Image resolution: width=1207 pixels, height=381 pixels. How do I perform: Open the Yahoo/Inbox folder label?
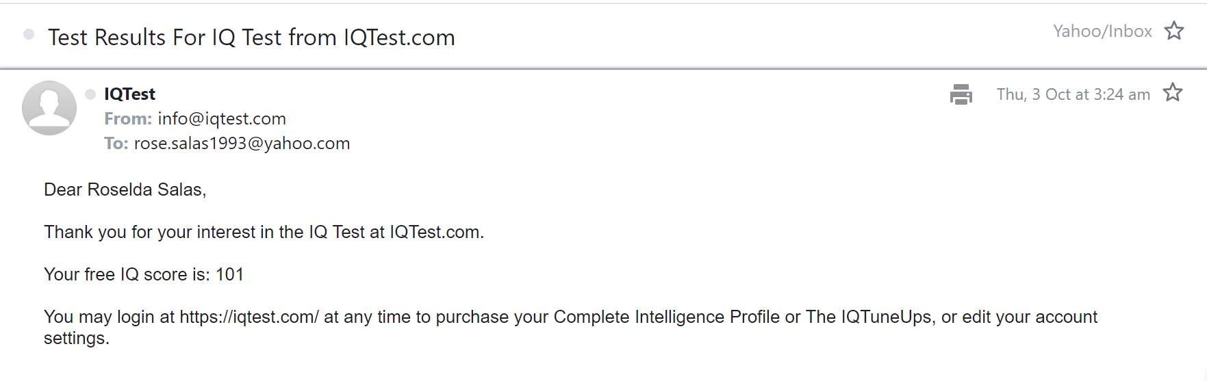[x=1102, y=31]
